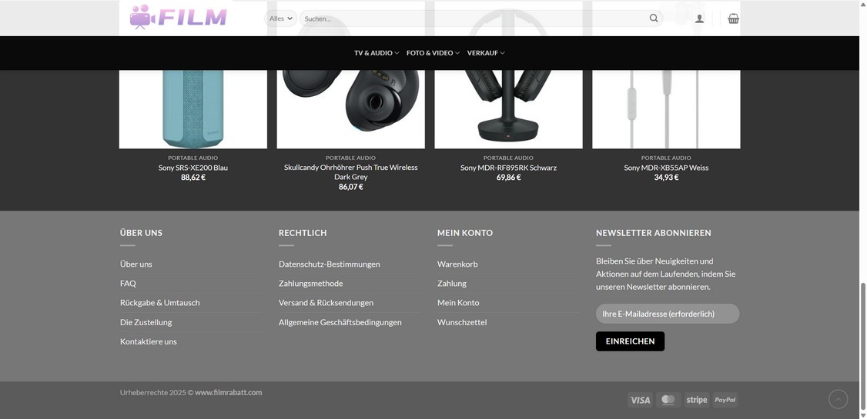Viewport: 867px width, 419px height.
Task: Open Datenschutz-Bestimmungen link
Action: click(330, 264)
